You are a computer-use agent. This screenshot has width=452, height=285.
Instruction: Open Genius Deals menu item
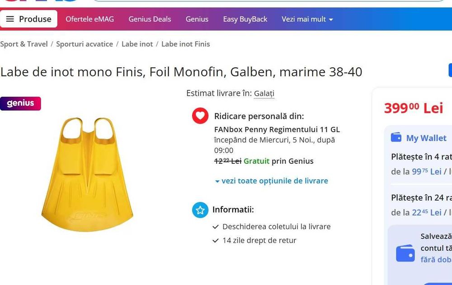click(x=150, y=19)
